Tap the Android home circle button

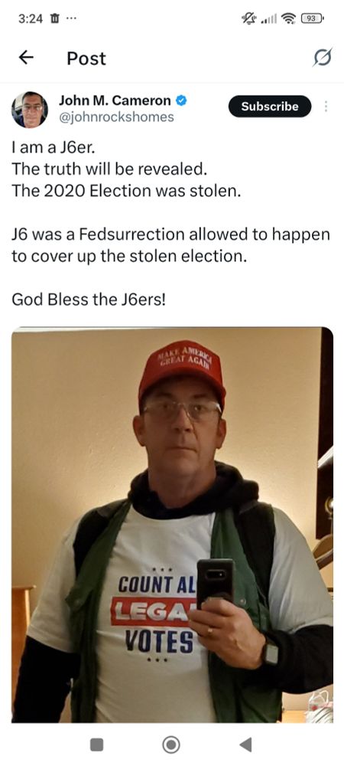(171, 745)
